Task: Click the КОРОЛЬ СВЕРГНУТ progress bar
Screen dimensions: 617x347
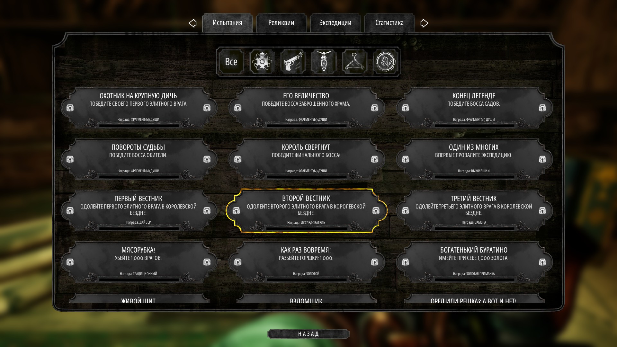Action: coord(306,177)
